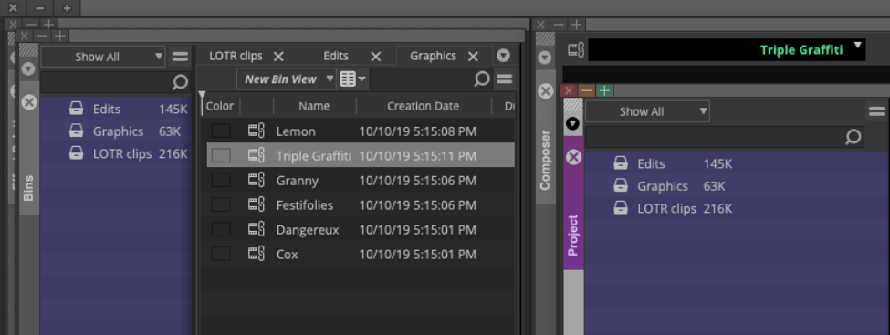Screen dimensions: 890x335
Task: Open the Bins panel hamburger menu
Action: (x=180, y=57)
